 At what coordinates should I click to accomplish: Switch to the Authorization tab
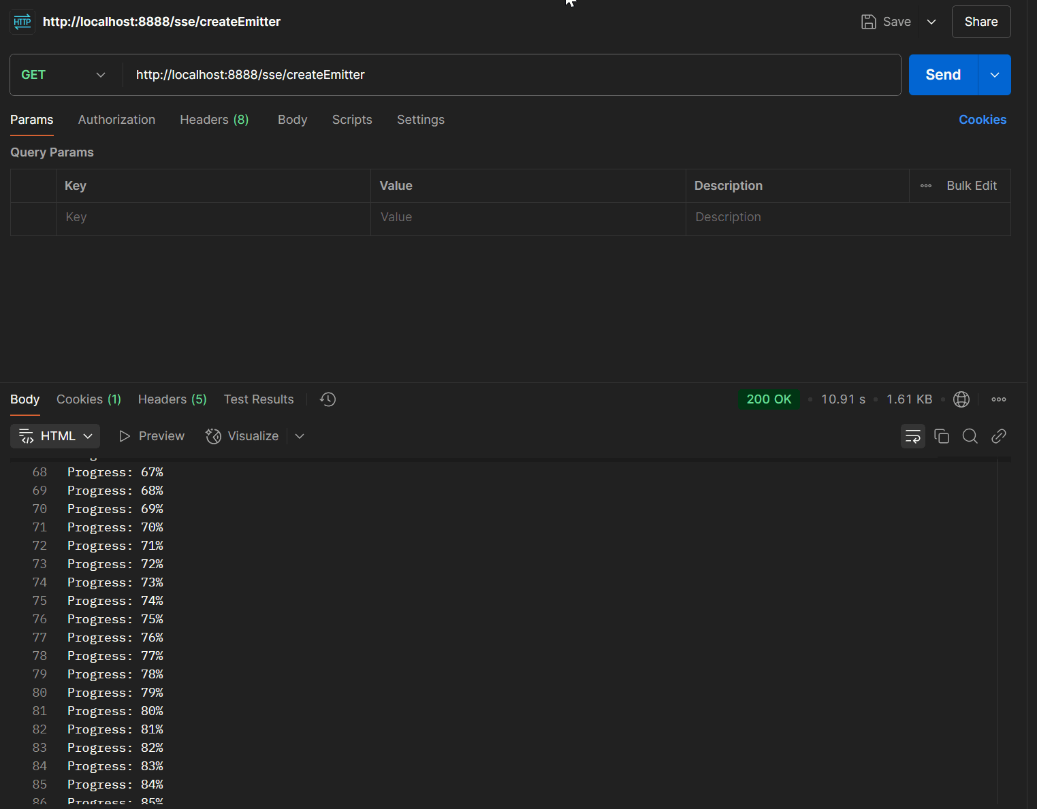click(116, 120)
